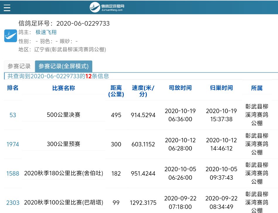
Task: Click the 排名 column header
Action: (x=13, y=88)
